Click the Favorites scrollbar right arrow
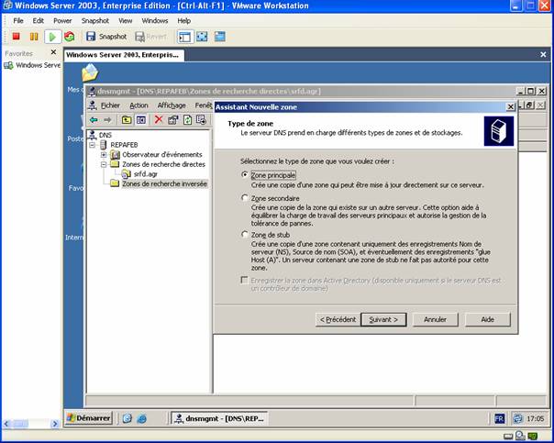Screen dimensions: 554x443 click(x=55, y=424)
